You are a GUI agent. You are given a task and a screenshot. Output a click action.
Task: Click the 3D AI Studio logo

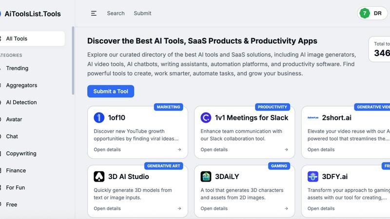[x=99, y=177]
